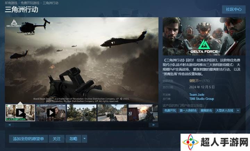Image resolution: width=250 pixels, height=151 pixels.
Task: Click 添加至您的愿望单 wishlist button
Action: [28, 139]
